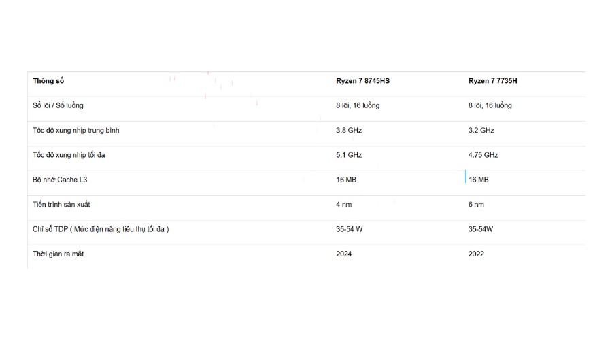Click the "Tiến trình sản xuất" row label
Screen dimensions: 612x340
point(61,204)
